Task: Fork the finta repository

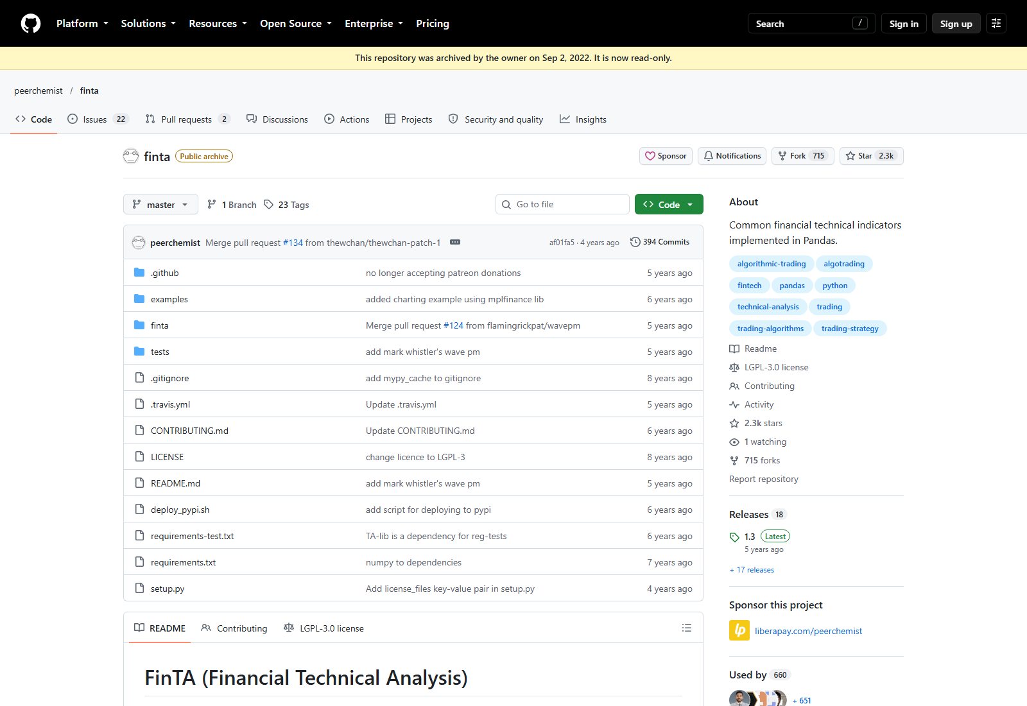Action: (x=803, y=156)
